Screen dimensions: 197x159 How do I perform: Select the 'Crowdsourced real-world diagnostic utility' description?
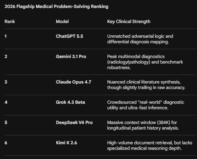tap(145, 105)
